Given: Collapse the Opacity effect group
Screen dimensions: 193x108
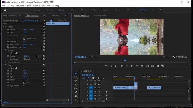Looking at the screenshot, I should coord(3,50).
